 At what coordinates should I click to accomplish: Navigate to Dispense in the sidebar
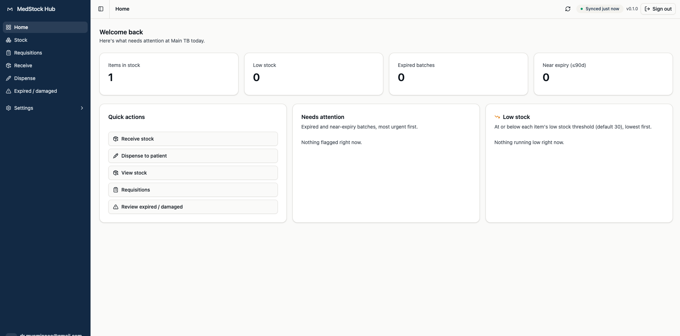pos(45,78)
